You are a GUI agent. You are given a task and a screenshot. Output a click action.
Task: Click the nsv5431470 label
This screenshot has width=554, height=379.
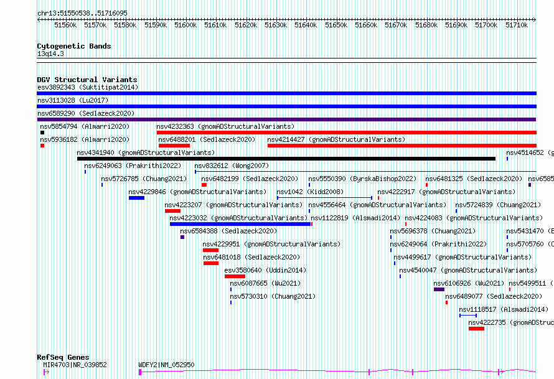click(x=530, y=231)
